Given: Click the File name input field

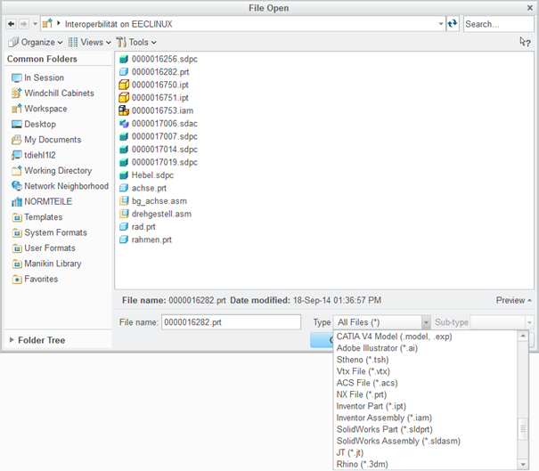Looking at the screenshot, I should click(231, 322).
